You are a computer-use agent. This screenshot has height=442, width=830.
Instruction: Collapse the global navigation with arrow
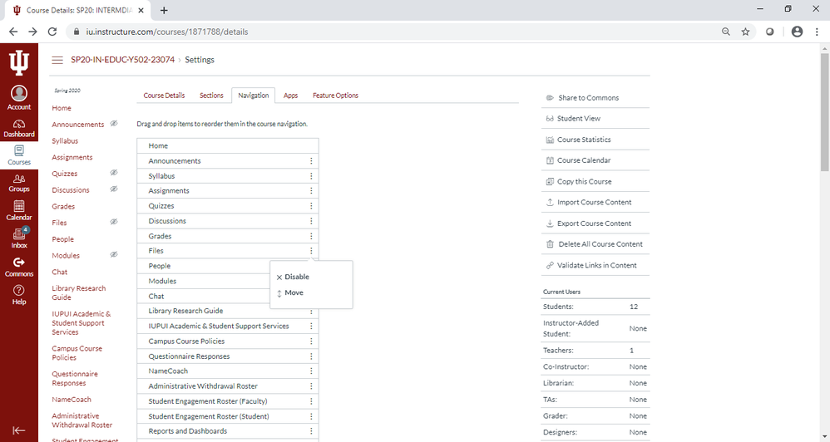(x=18, y=430)
